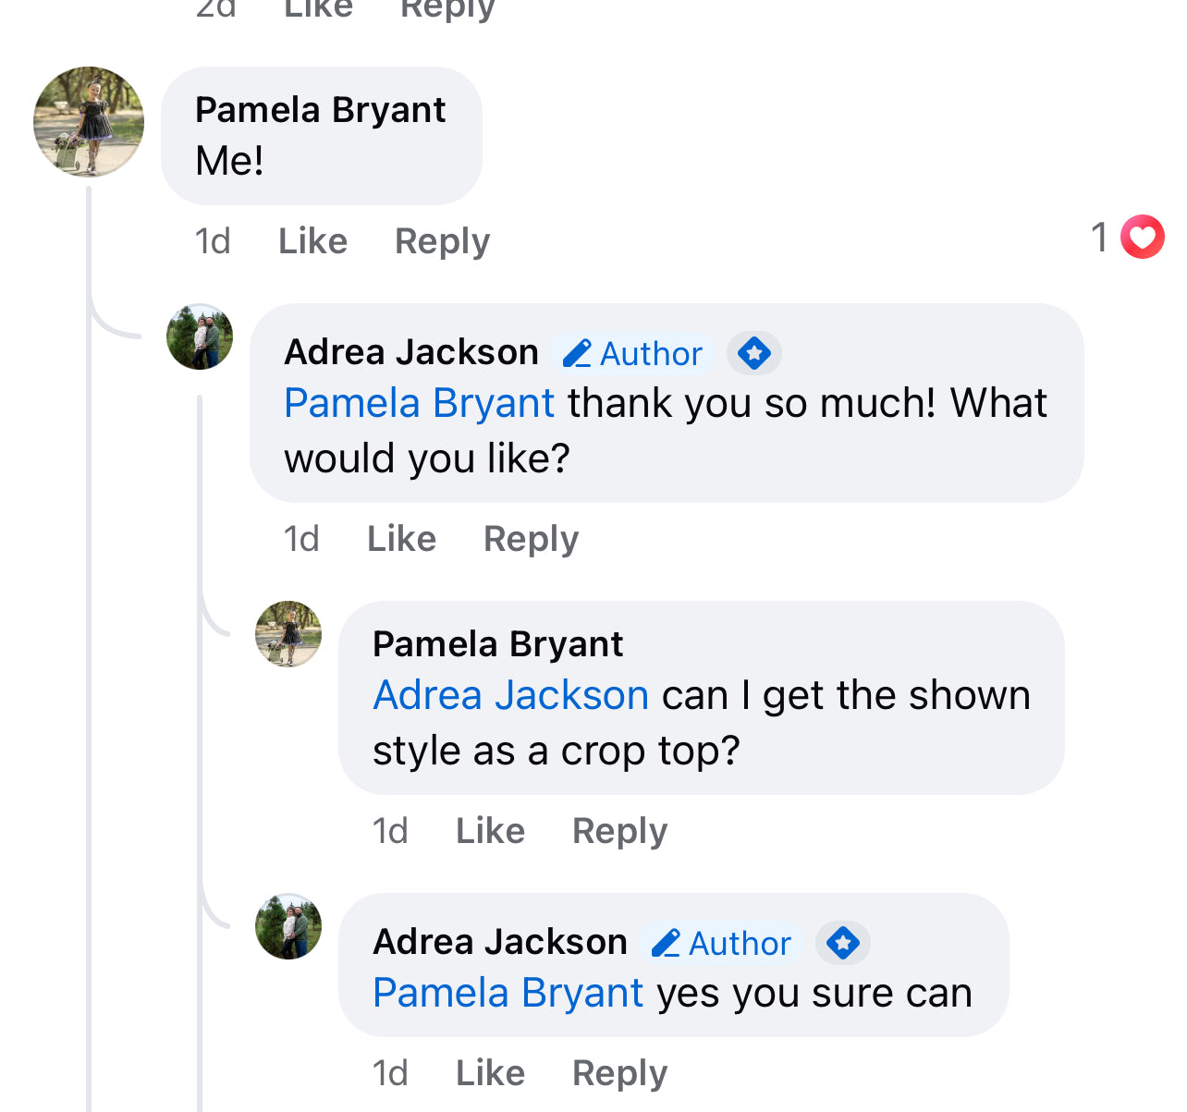The height and width of the screenshot is (1112, 1187).
Task: Click Pamela Bryant name on 'Me!' comment
Action: point(320,110)
